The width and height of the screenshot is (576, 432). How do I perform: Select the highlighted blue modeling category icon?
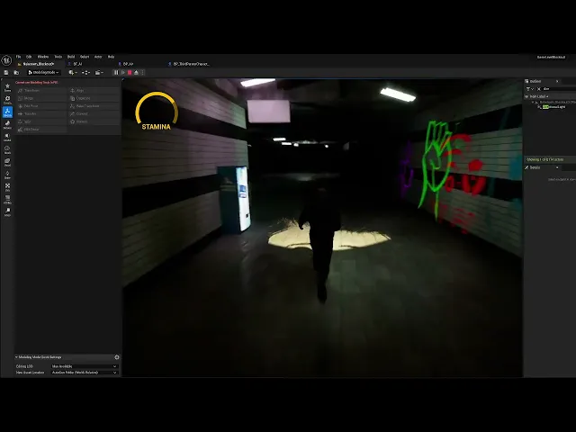click(x=7, y=112)
